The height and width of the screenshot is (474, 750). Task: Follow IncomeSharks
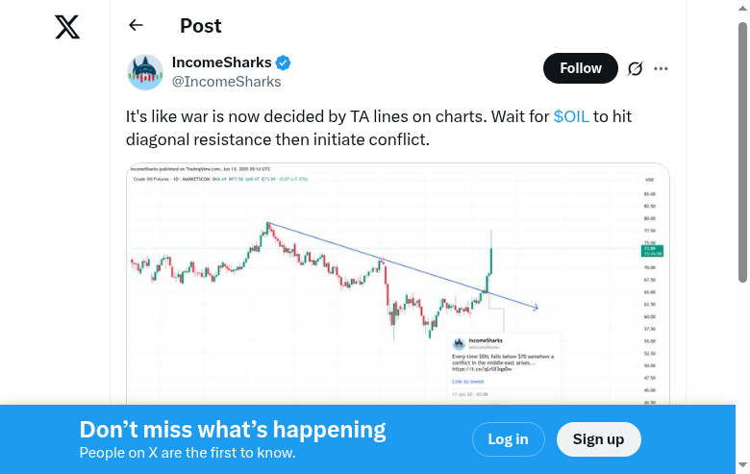[x=581, y=68]
